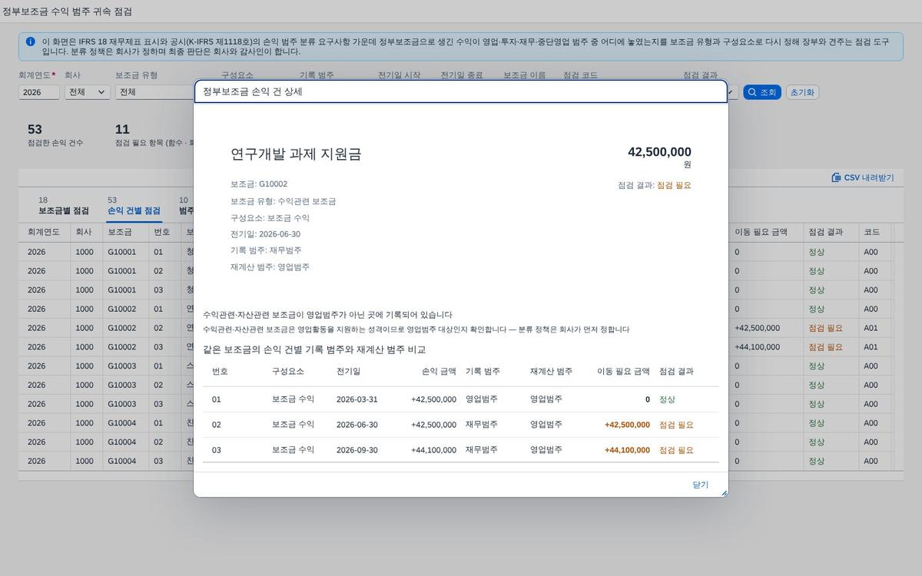Click the 보조금 유형: 수익관련 보조금 line

[283, 201]
